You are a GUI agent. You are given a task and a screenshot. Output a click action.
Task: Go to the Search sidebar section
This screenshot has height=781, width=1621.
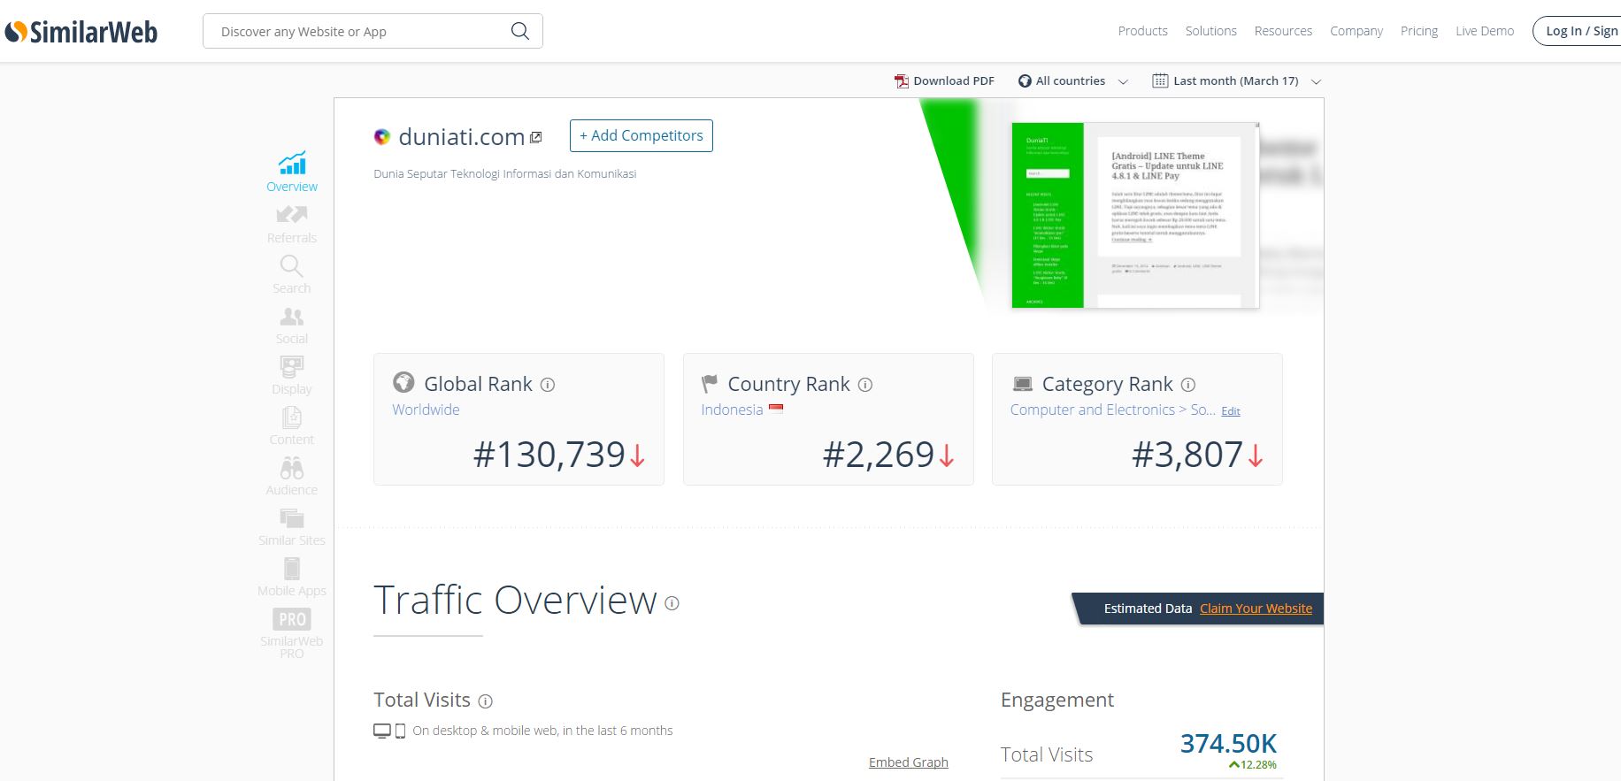tap(292, 275)
